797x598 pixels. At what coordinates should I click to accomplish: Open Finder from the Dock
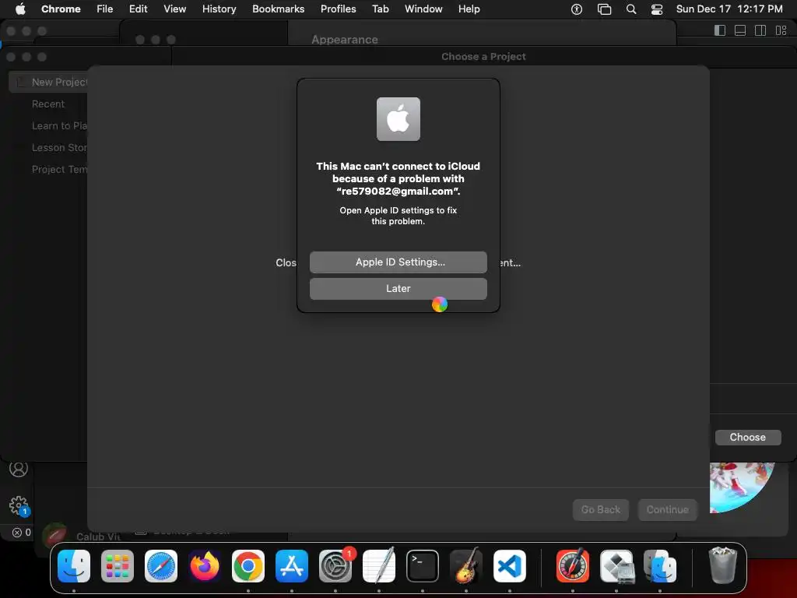click(74, 566)
